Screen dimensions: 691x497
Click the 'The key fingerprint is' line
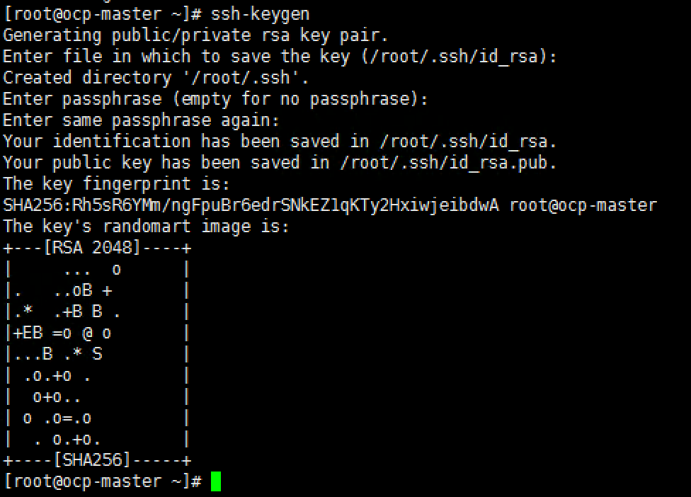116,184
